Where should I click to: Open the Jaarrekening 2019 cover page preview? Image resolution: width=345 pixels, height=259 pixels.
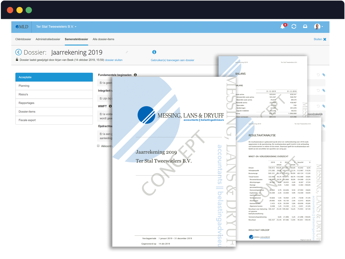[x=174, y=162]
